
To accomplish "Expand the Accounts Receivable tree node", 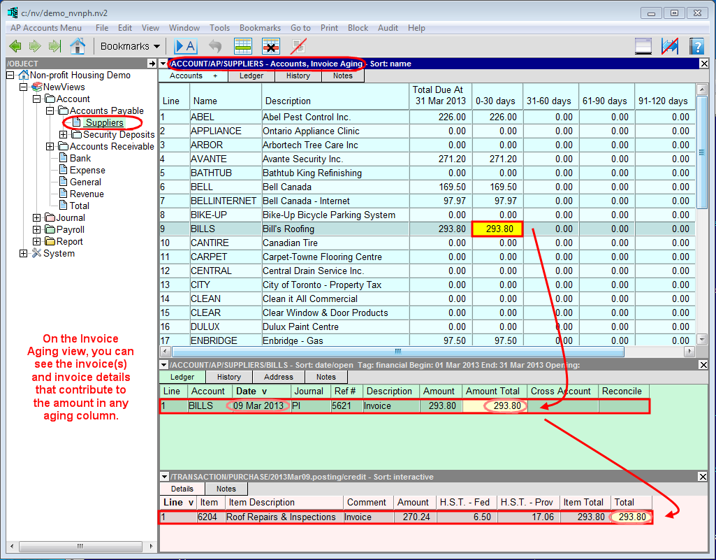I will coord(50,147).
